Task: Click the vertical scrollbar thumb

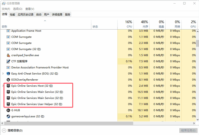Action: (x=198, y=44)
